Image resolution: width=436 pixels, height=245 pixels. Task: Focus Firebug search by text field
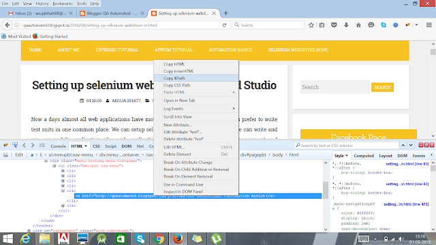tap(347, 145)
